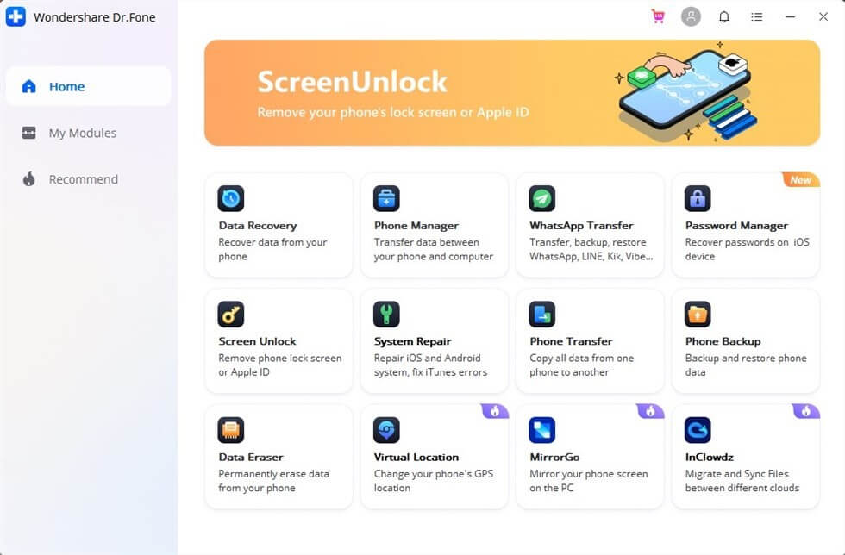The height and width of the screenshot is (555, 845).
Task: Launch the Phone Transfer icon
Action: coord(542,314)
